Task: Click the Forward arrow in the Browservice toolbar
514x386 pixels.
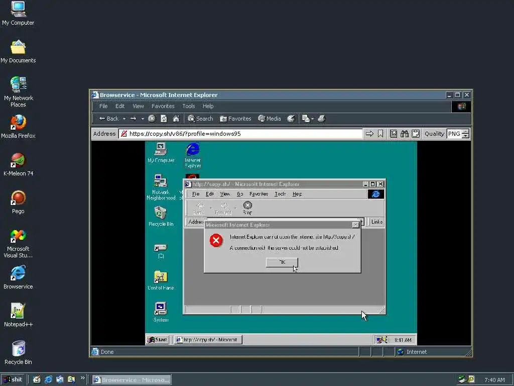Action: tap(134, 119)
